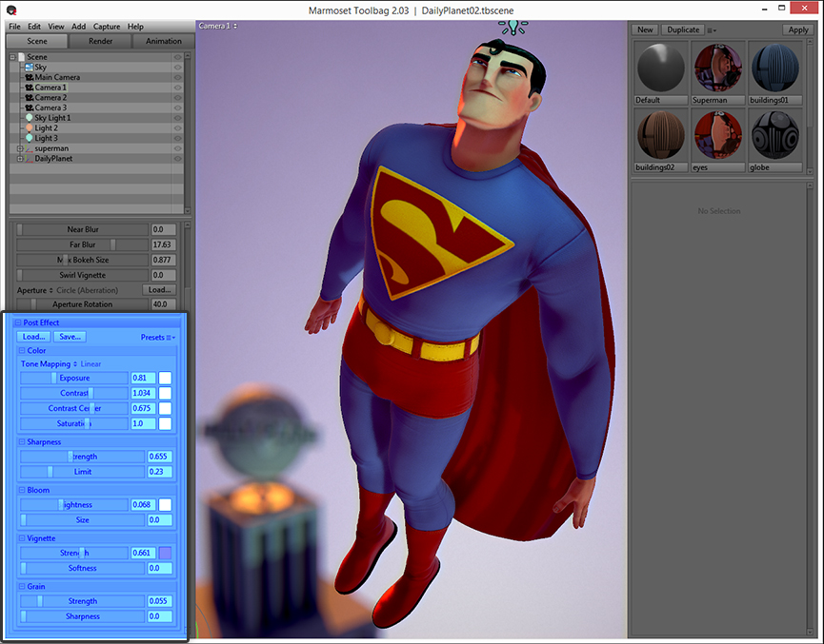
Task: Collapse the Post Effect panel
Action: [x=18, y=322]
